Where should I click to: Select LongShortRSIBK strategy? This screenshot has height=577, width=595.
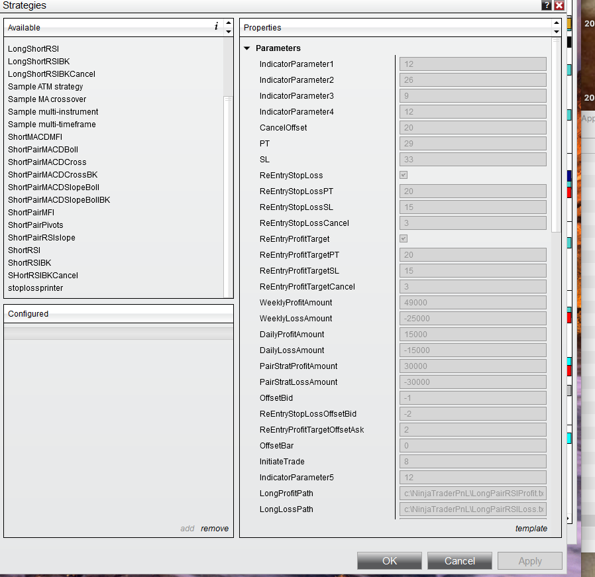click(38, 62)
